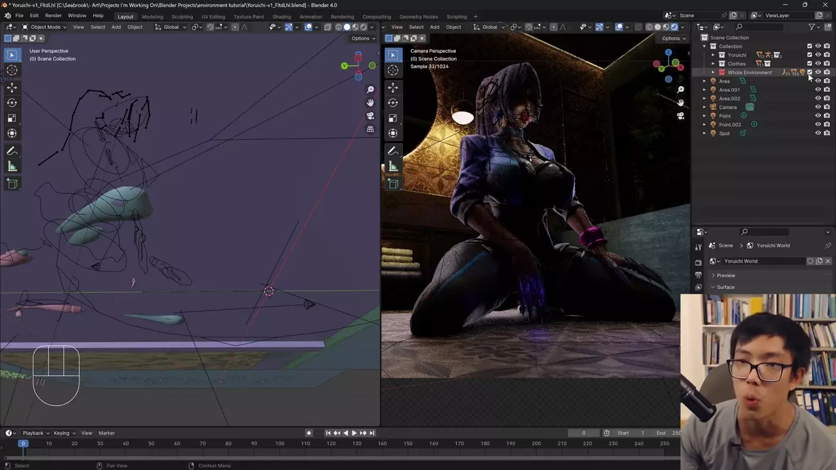Viewport: 836px width, 470px height.
Task: Click the Add Cube tool in left viewport
Action: coord(12,184)
